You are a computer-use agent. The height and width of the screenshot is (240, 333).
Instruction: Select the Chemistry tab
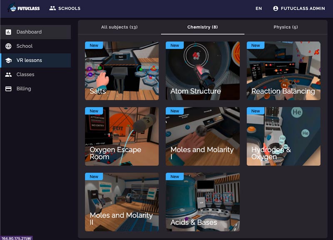[x=202, y=27]
